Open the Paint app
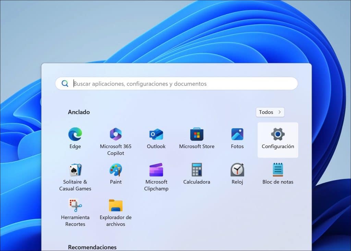This screenshot has width=351, height=251. (116, 174)
